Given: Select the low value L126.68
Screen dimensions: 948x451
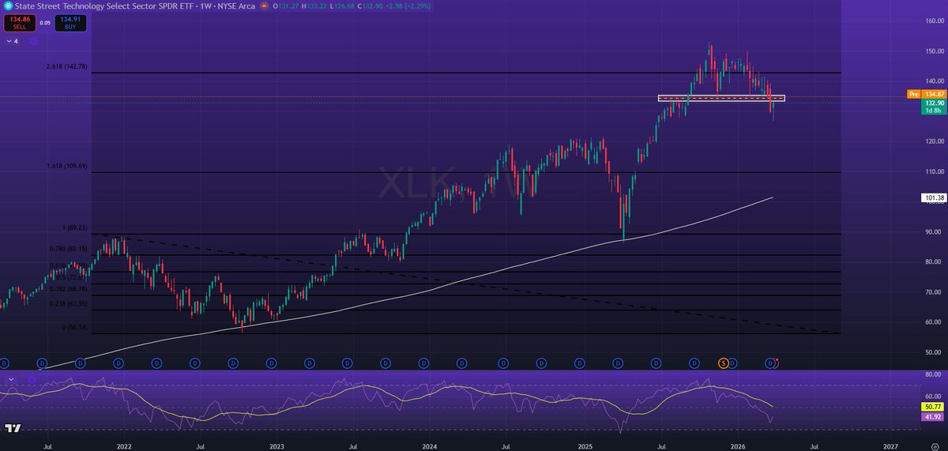Looking at the screenshot, I should pyautogui.click(x=342, y=6).
